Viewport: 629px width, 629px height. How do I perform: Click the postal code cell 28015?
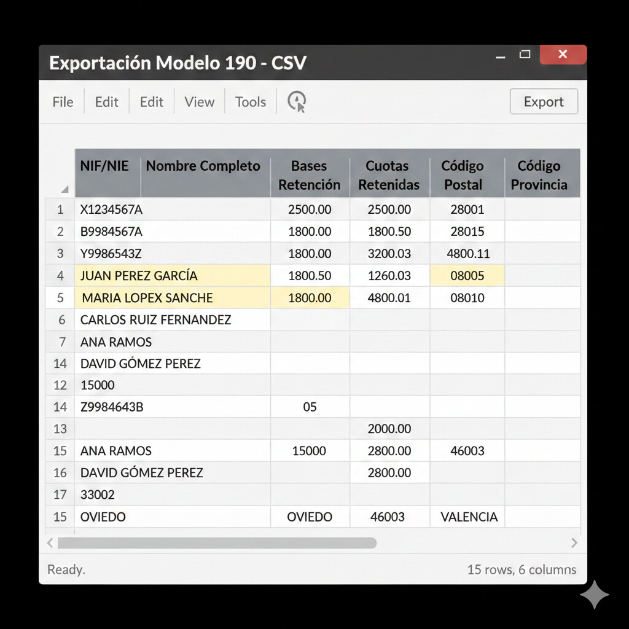(x=467, y=232)
